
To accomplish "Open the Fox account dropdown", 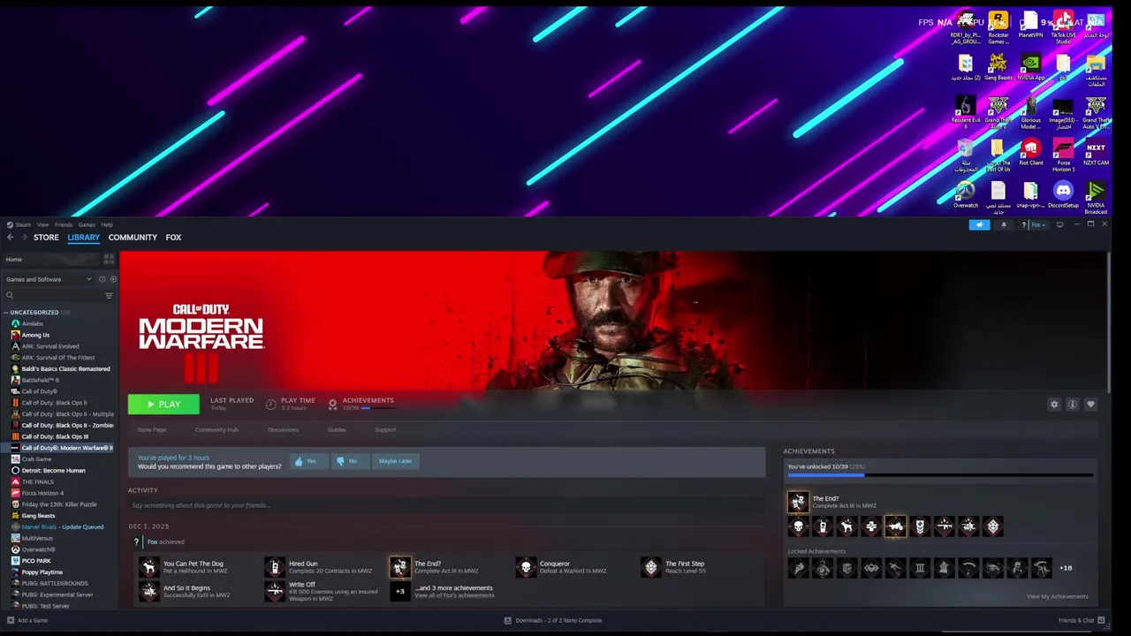I will click(x=1038, y=225).
